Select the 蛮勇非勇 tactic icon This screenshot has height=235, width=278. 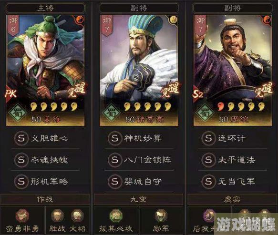(x=22, y=215)
